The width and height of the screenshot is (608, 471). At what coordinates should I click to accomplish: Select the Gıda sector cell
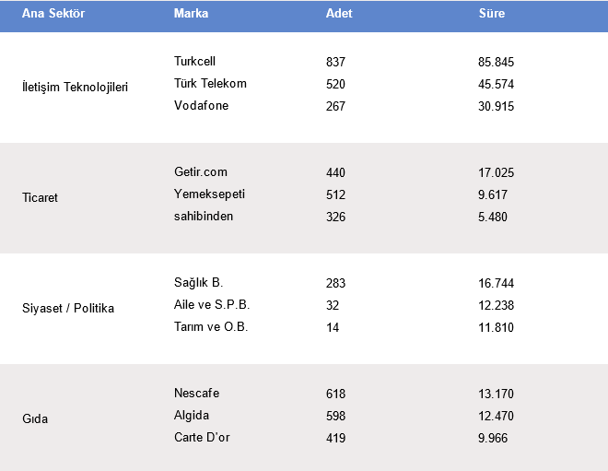[x=35, y=419]
